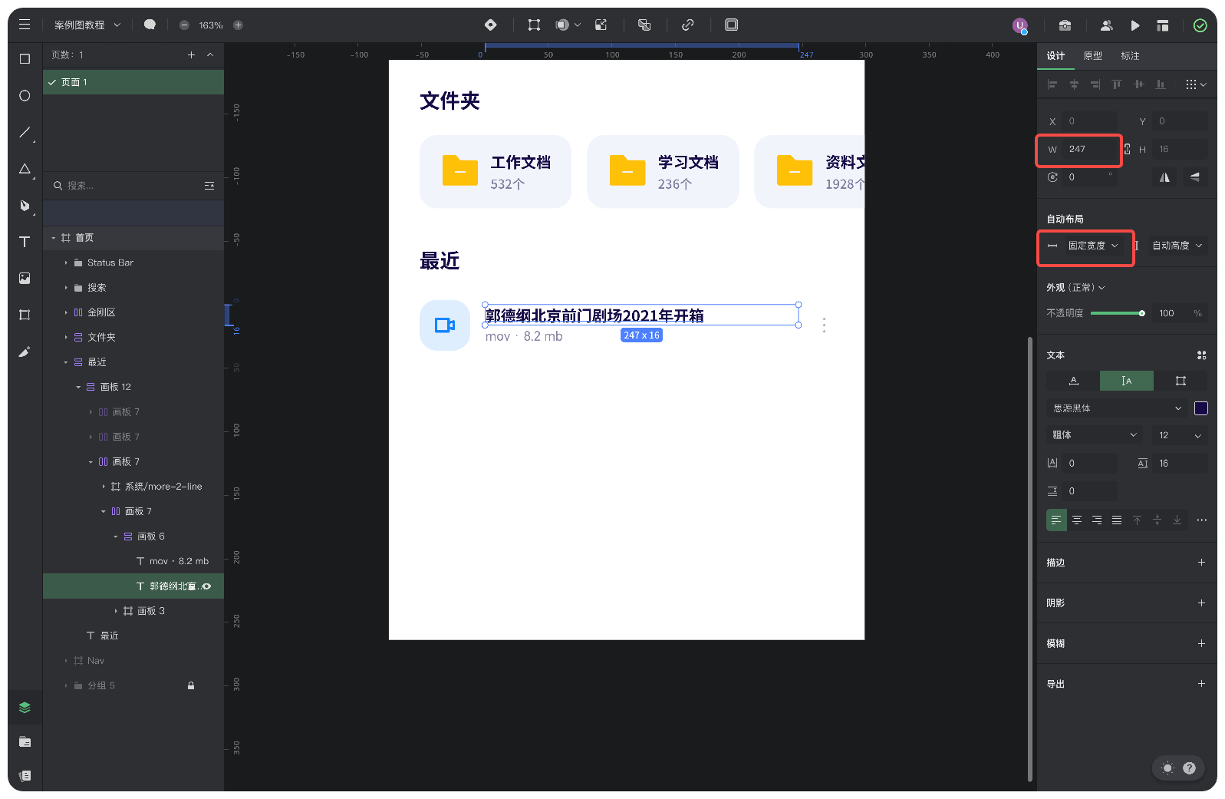
Task: Open the Assets library icon
Action: 25,741
